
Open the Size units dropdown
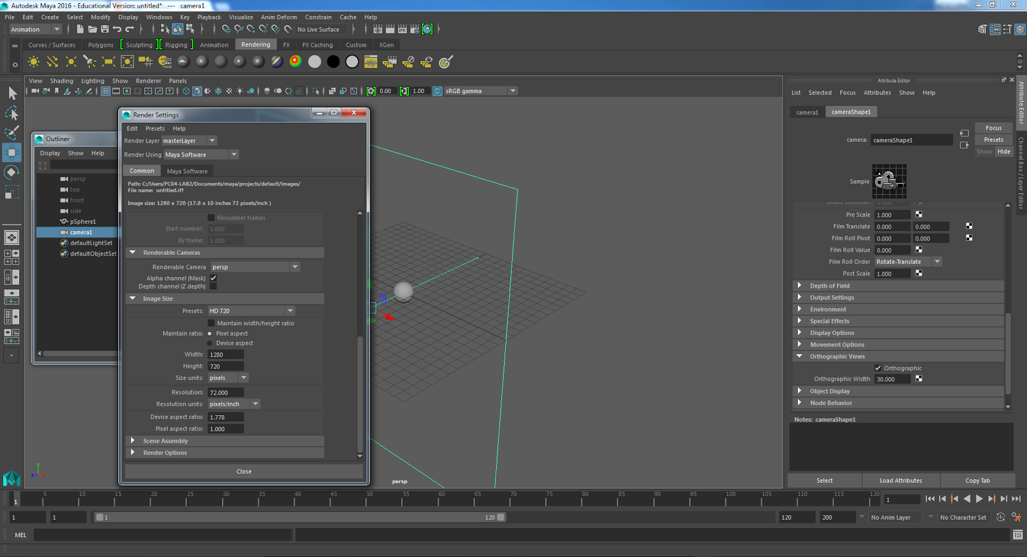pos(228,378)
